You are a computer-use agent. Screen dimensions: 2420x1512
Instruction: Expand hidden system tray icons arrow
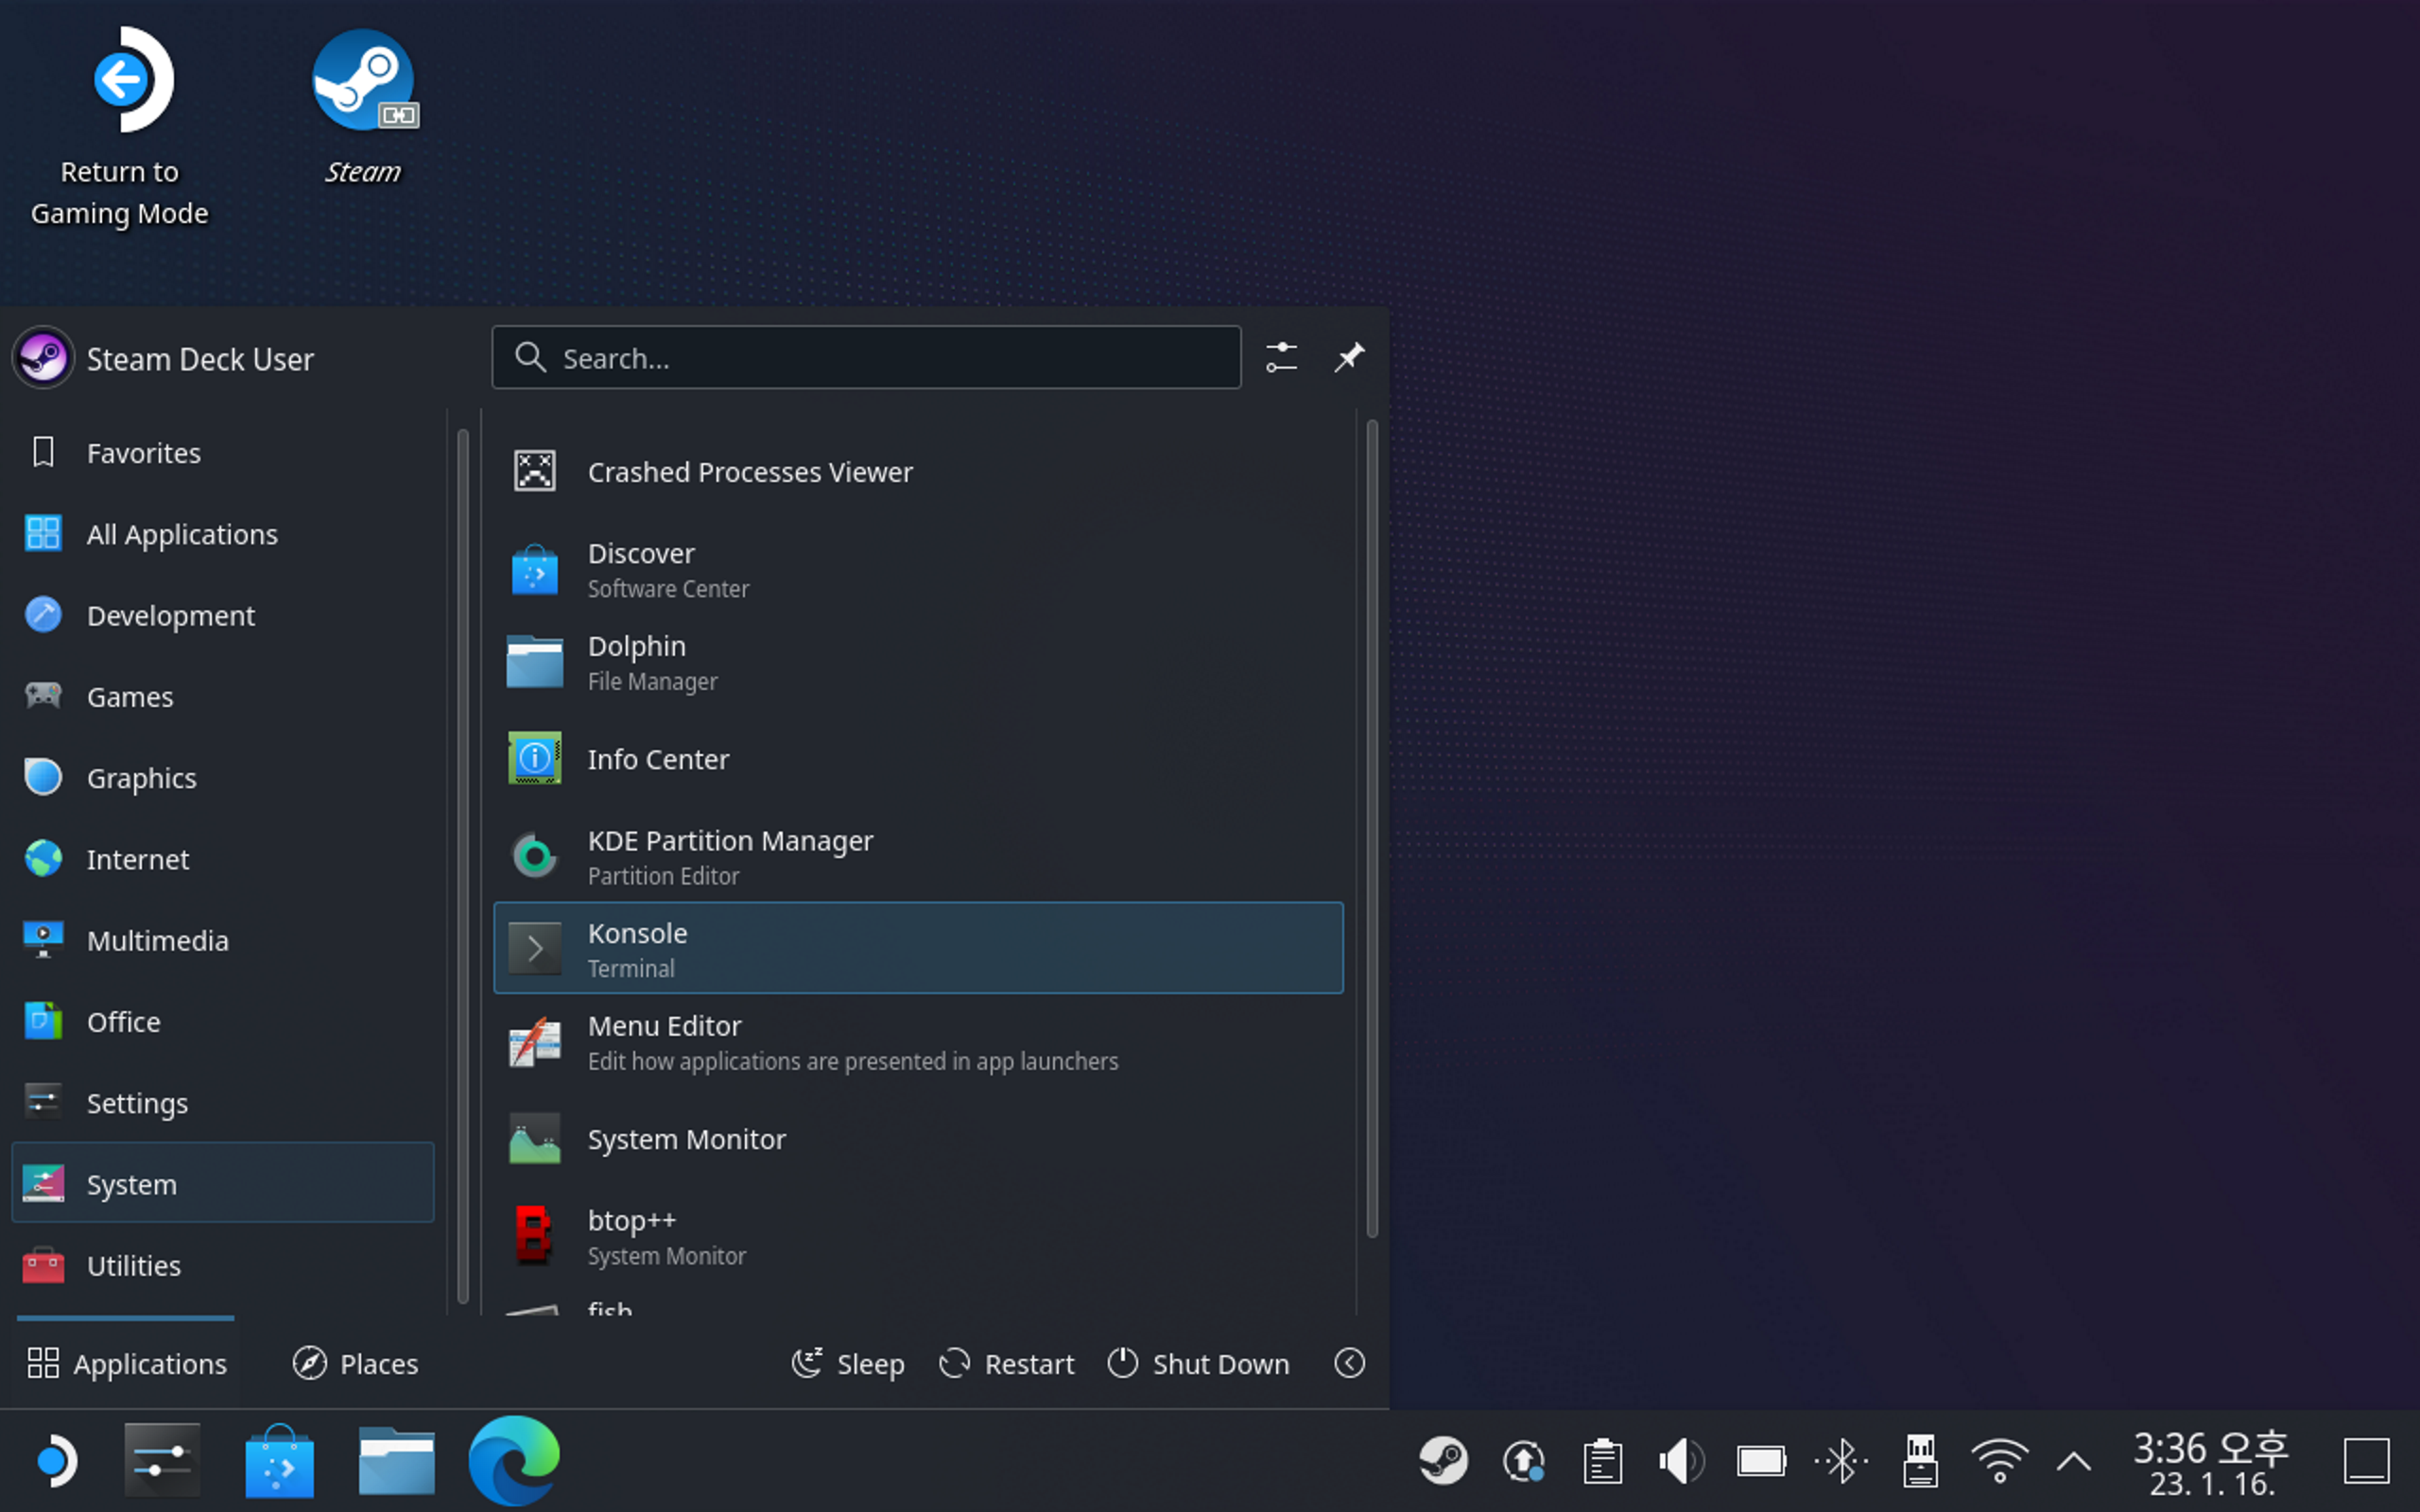[2074, 1462]
